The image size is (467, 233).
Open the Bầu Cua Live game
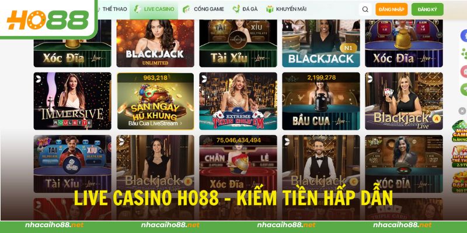pos(321,101)
